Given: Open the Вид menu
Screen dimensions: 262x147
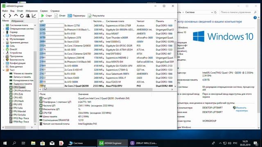Looking at the screenshot, I should point(12,11).
